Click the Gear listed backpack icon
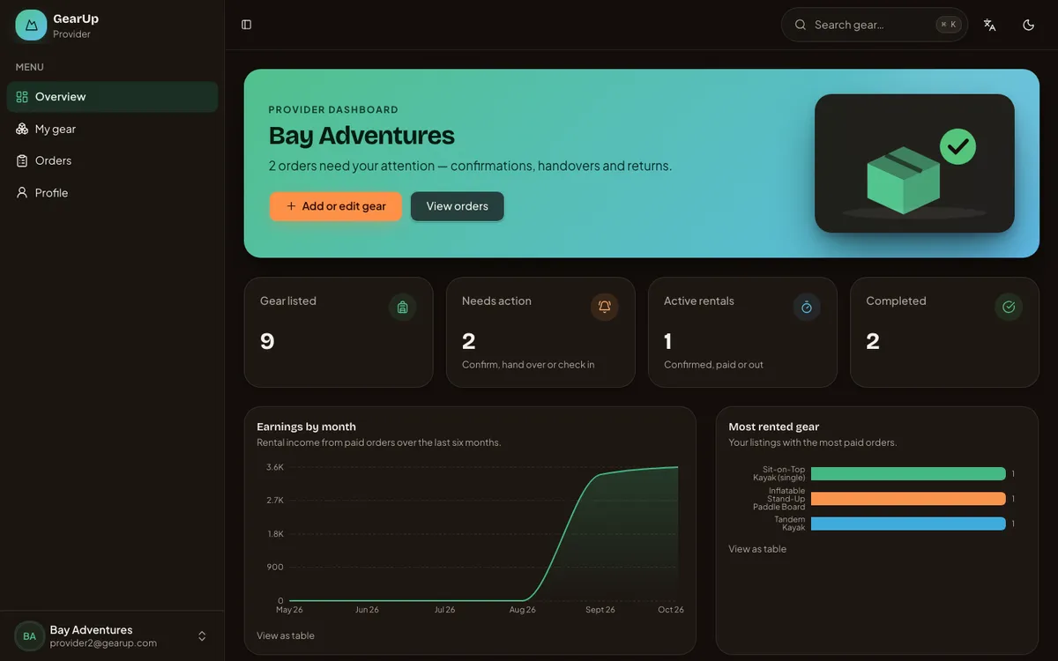Image resolution: width=1058 pixels, height=661 pixels. pos(402,307)
